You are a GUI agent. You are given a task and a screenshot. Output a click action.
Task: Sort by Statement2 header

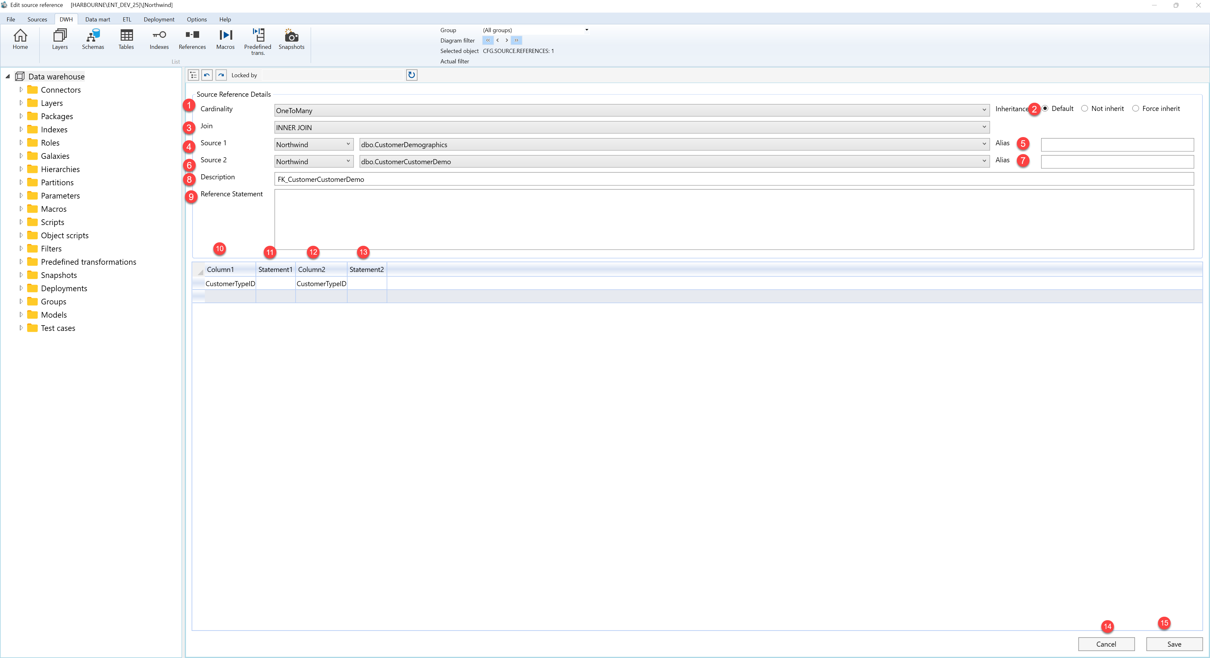(367, 269)
